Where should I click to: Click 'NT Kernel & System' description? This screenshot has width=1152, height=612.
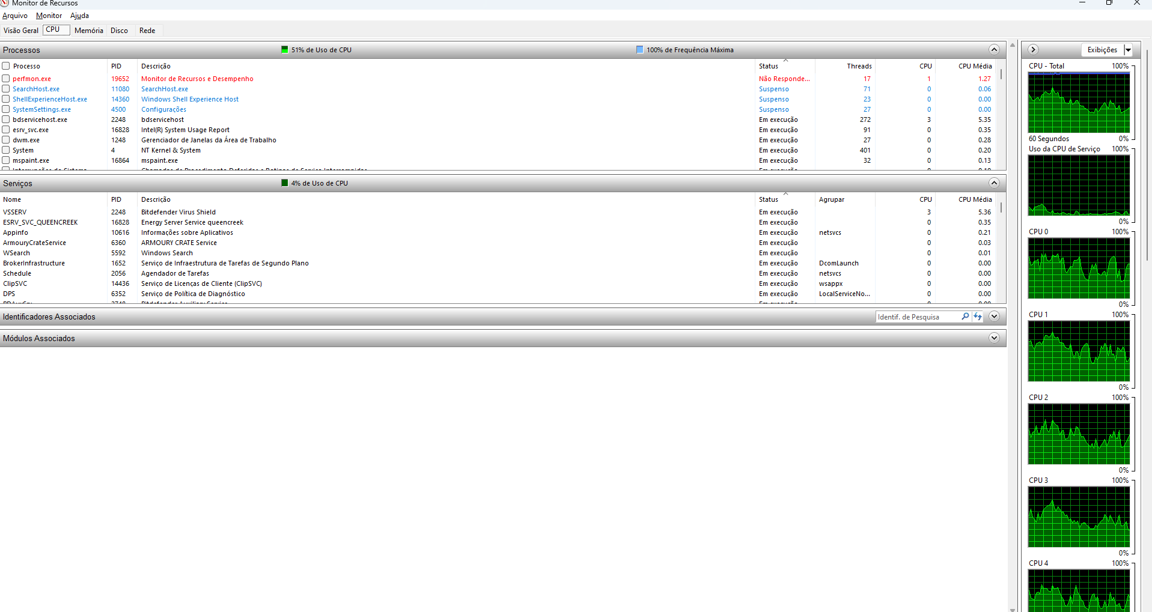171,150
